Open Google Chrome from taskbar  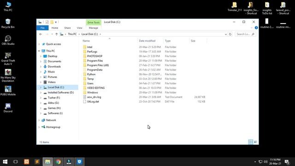pyautogui.click(x=58, y=162)
